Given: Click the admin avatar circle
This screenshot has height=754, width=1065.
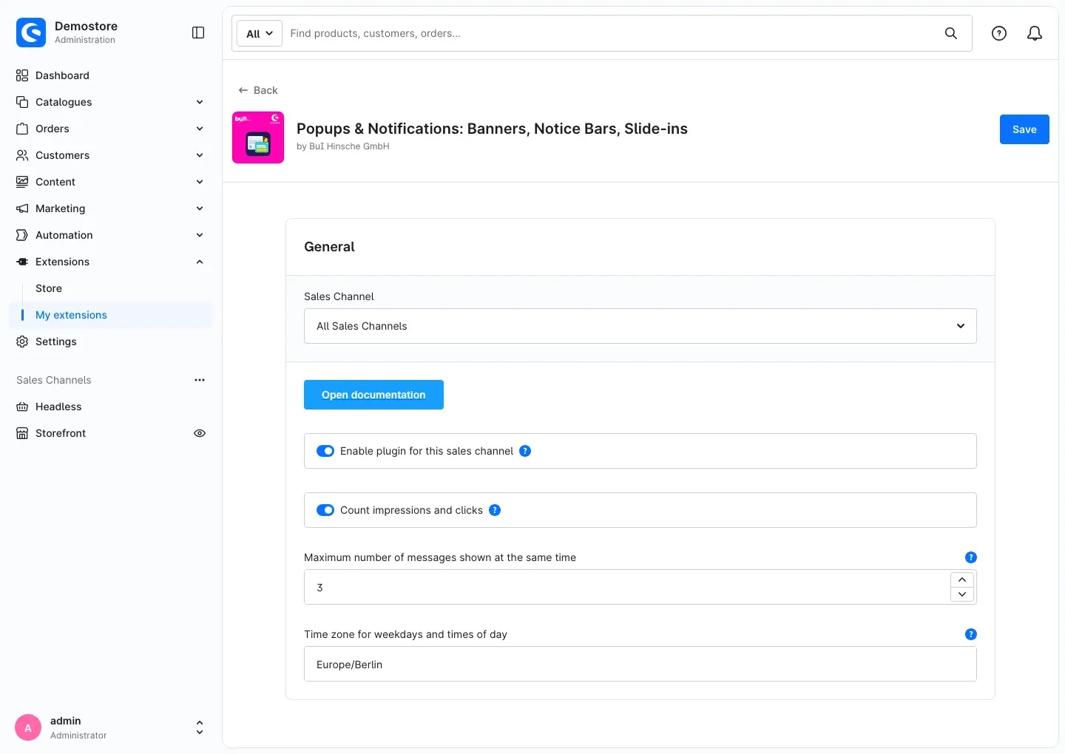Looking at the screenshot, I should pyautogui.click(x=28, y=727).
